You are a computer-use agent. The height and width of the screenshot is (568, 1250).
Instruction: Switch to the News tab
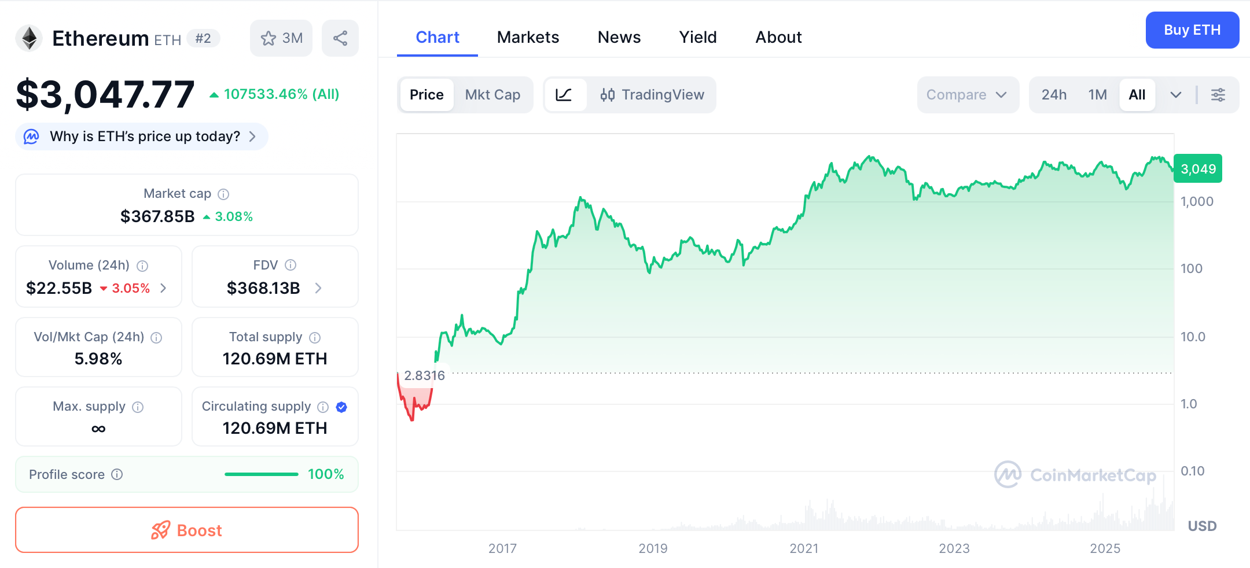[x=619, y=37]
